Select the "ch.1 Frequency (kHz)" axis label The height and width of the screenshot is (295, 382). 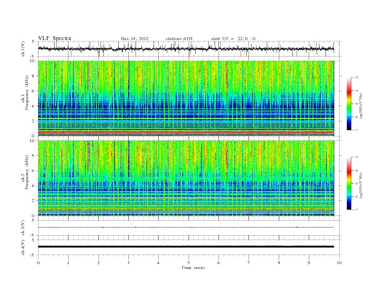pos(25,93)
